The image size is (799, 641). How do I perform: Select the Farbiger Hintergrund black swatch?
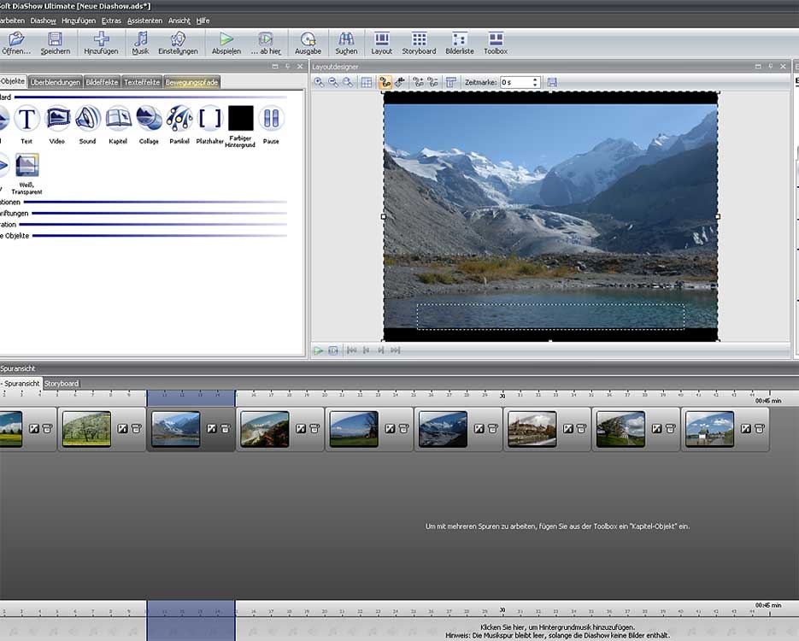click(x=241, y=119)
